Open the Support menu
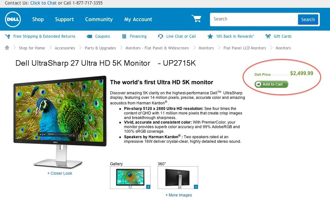This screenshot has width=330, height=201. [64, 19]
